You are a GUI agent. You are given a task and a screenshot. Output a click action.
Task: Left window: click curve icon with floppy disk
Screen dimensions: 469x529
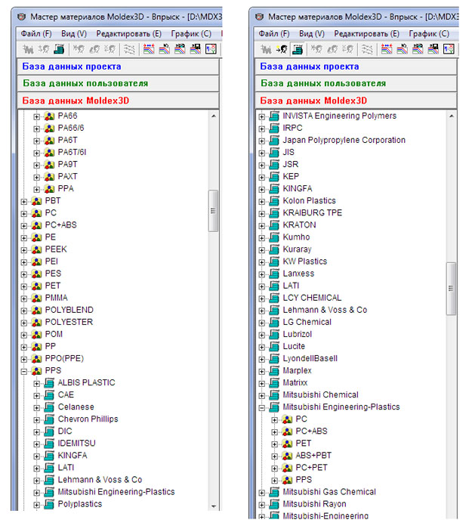tap(195, 49)
